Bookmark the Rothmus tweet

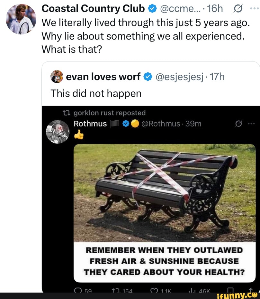[230, 290]
